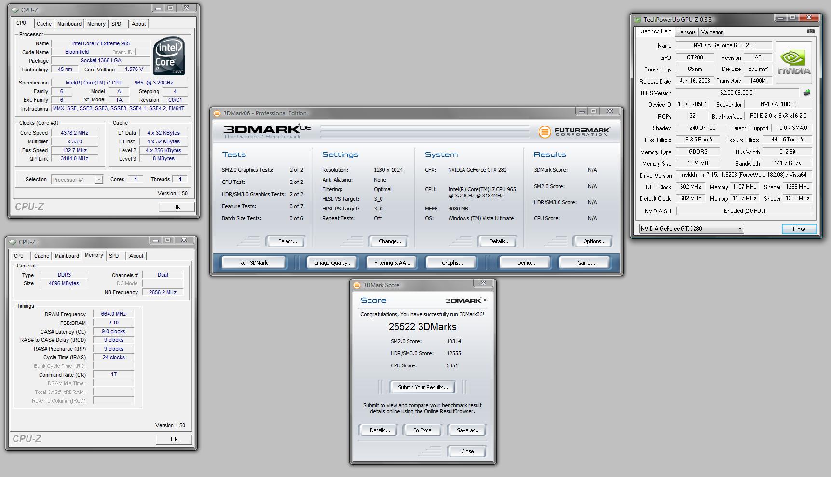The height and width of the screenshot is (477, 831).
Task: Select SPD tab in top CPU-Z window
Action: click(116, 24)
